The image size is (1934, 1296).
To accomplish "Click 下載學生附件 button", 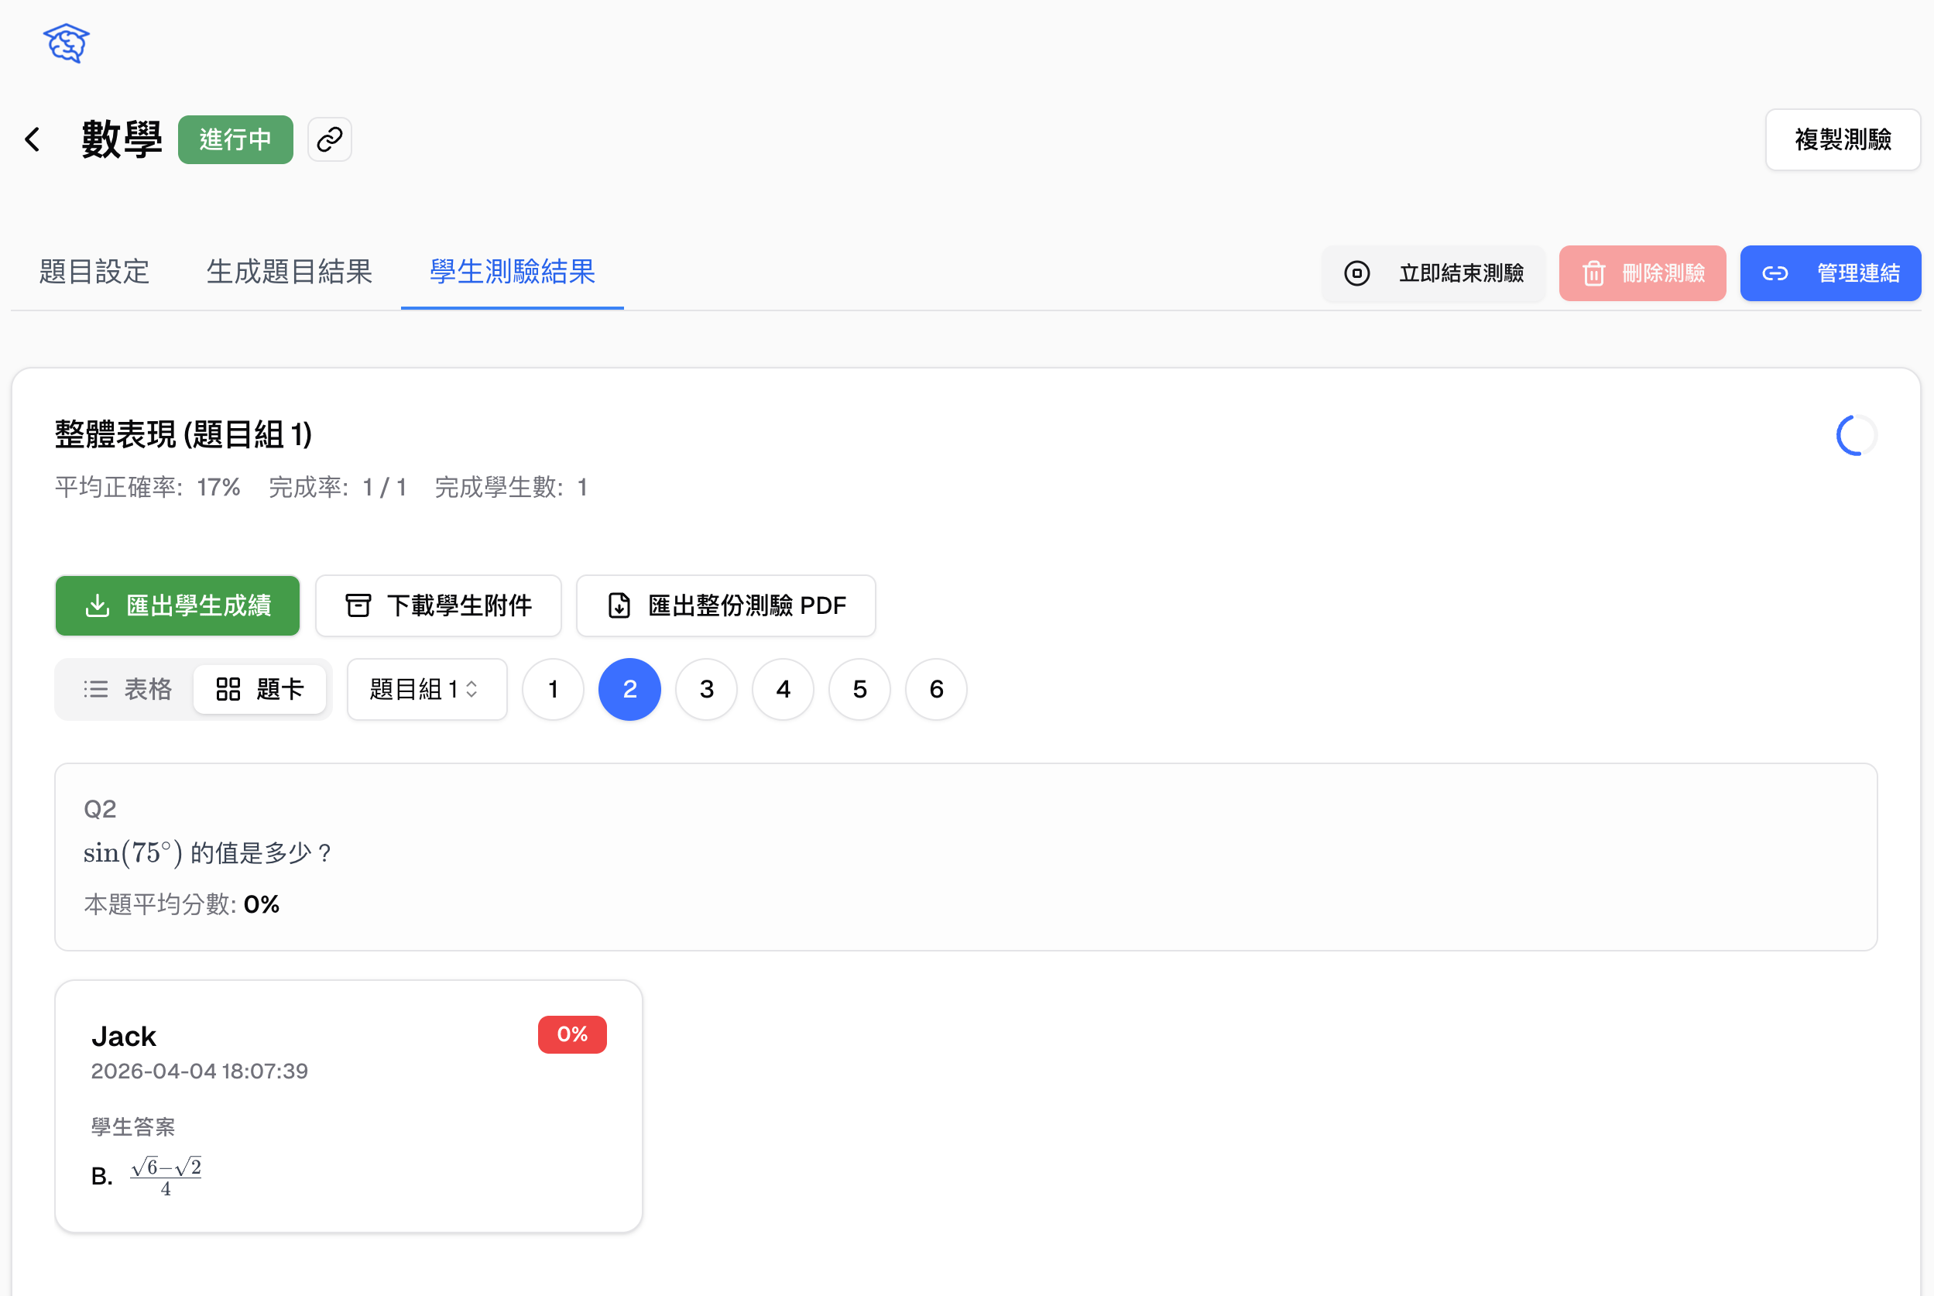I will (x=438, y=606).
